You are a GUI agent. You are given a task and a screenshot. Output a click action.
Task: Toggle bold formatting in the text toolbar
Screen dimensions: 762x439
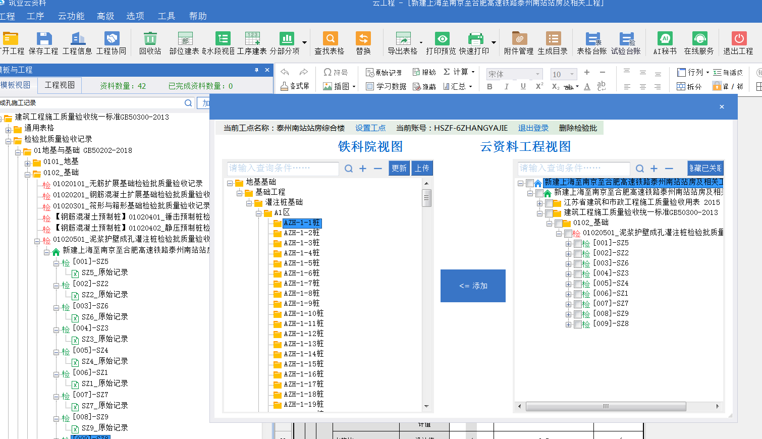pyautogui.click(x=491, y=87)
